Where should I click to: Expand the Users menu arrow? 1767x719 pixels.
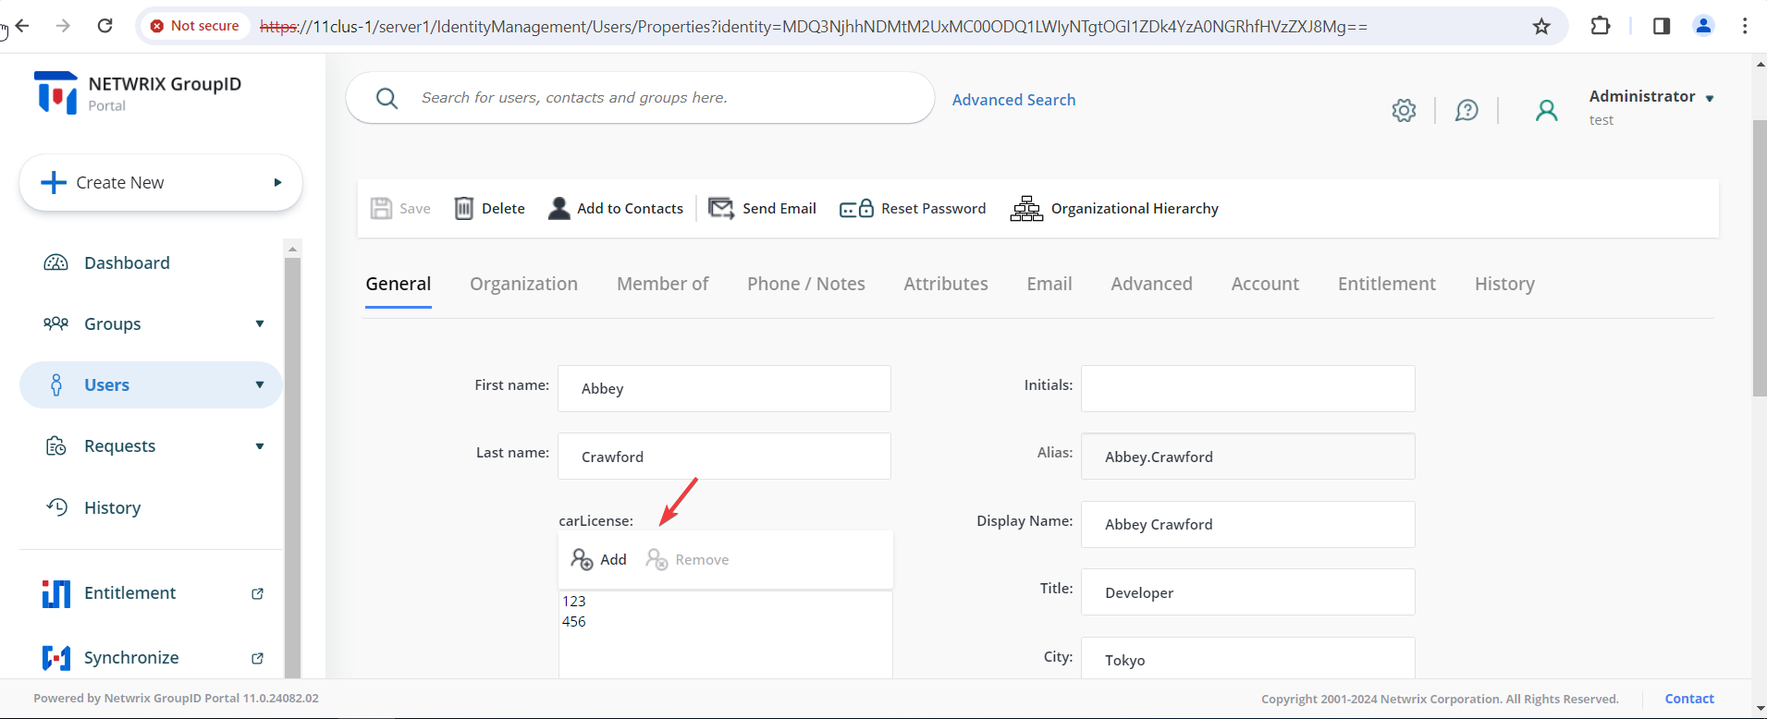pos(260,384)
